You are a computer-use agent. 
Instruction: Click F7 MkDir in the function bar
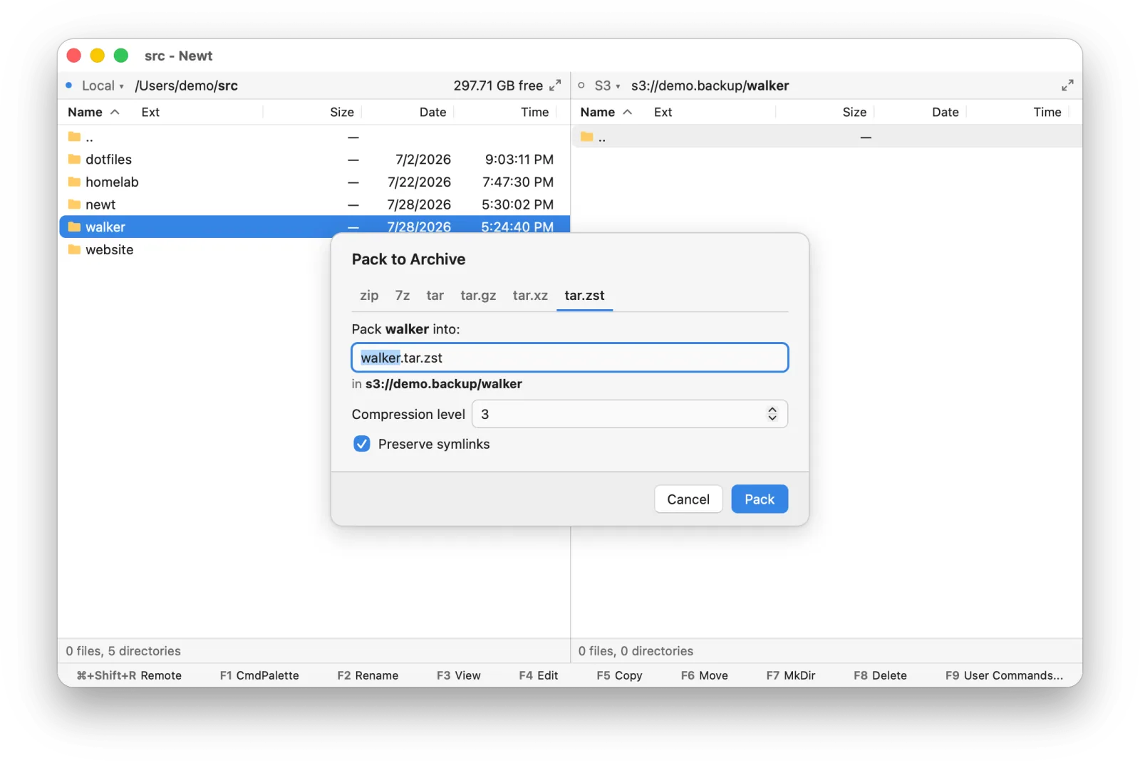(x=791, y=675)
